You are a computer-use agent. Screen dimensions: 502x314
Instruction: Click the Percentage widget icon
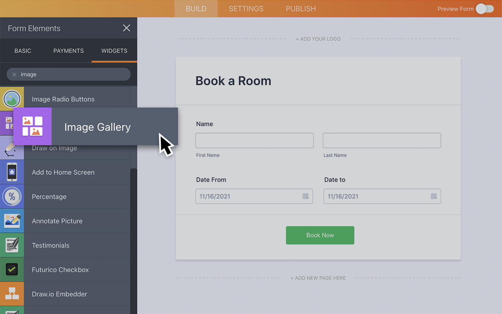pos(12,197)
